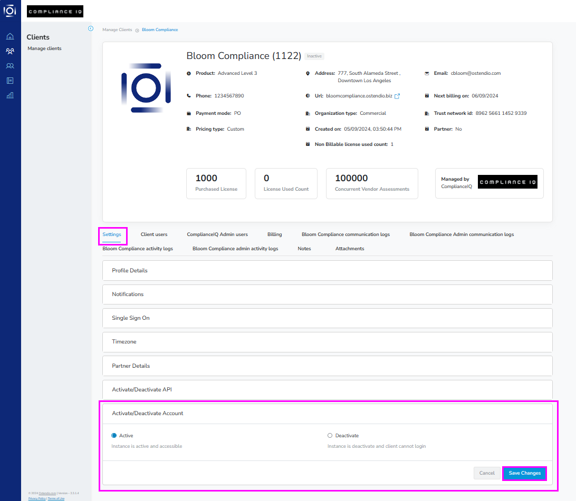Click the Compliance IQ logo in Managed by card
This screenshot has width=576, height=501.
coord(507,182)
